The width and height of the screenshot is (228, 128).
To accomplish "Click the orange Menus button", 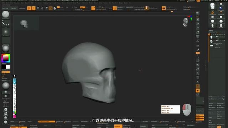I will (x=198, y=1).
